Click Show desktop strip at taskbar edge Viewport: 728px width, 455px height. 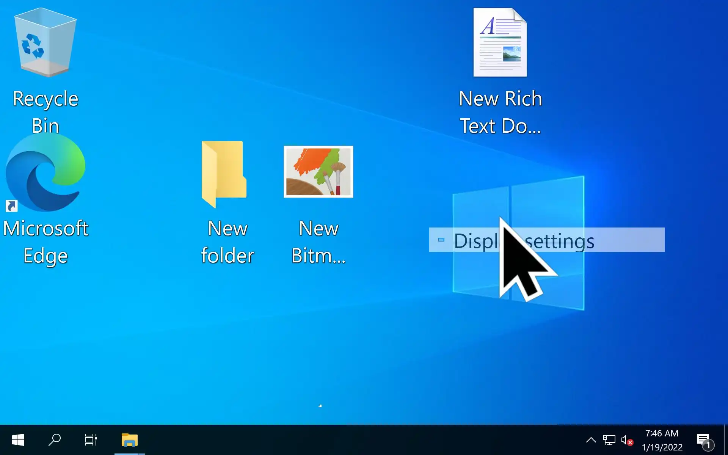click(x=726, y=440)
